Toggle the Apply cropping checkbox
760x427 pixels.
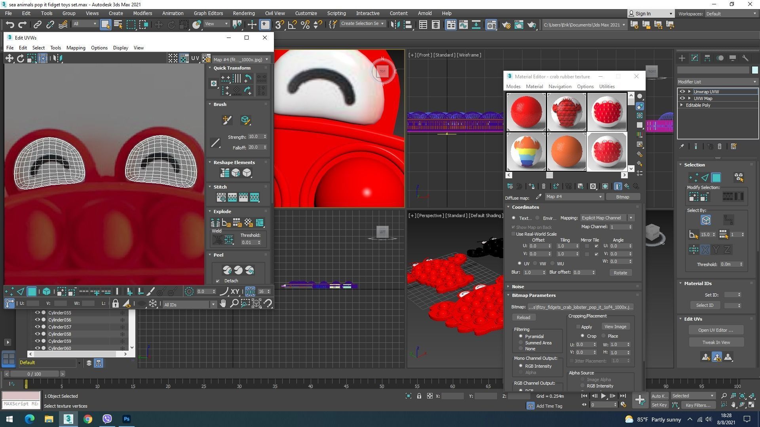click(578, 327)
